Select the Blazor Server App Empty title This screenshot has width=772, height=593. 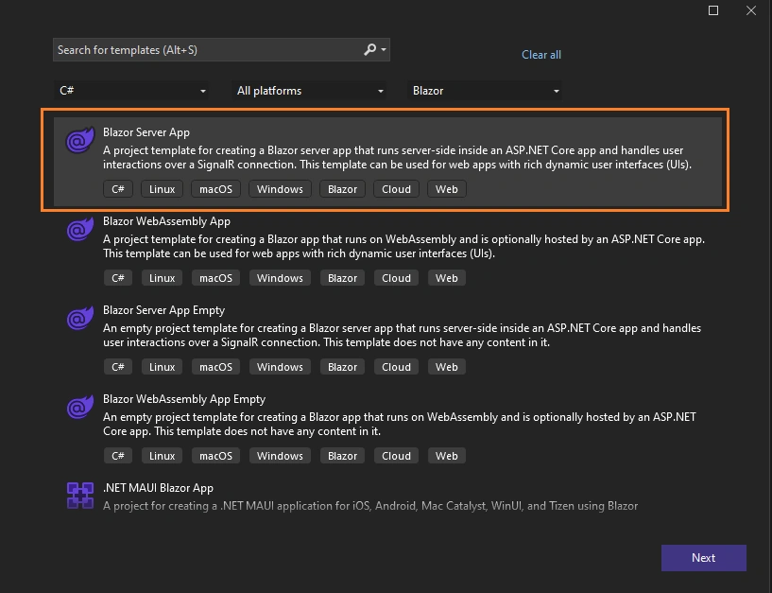point(164,310)
